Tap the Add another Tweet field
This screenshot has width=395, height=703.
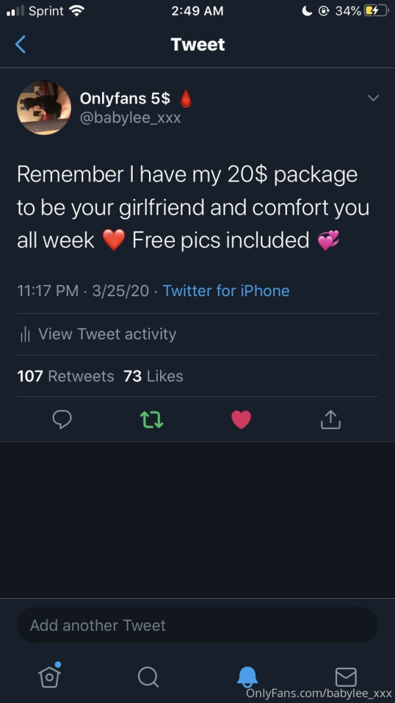[197, 625]
